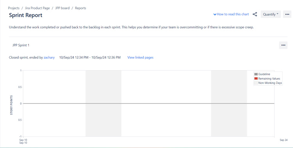The height and width of the screenshot is (148, 293).
Task: Click the Sep 24 axis label
Action: point(284,140)
